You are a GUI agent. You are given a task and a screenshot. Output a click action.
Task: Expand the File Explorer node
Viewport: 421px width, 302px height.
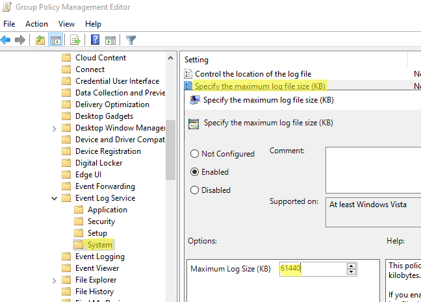pyautogui.click(x=54, y=281)
